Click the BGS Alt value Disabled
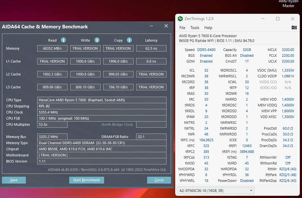The image size is (302, 198). tap(247, 55)
